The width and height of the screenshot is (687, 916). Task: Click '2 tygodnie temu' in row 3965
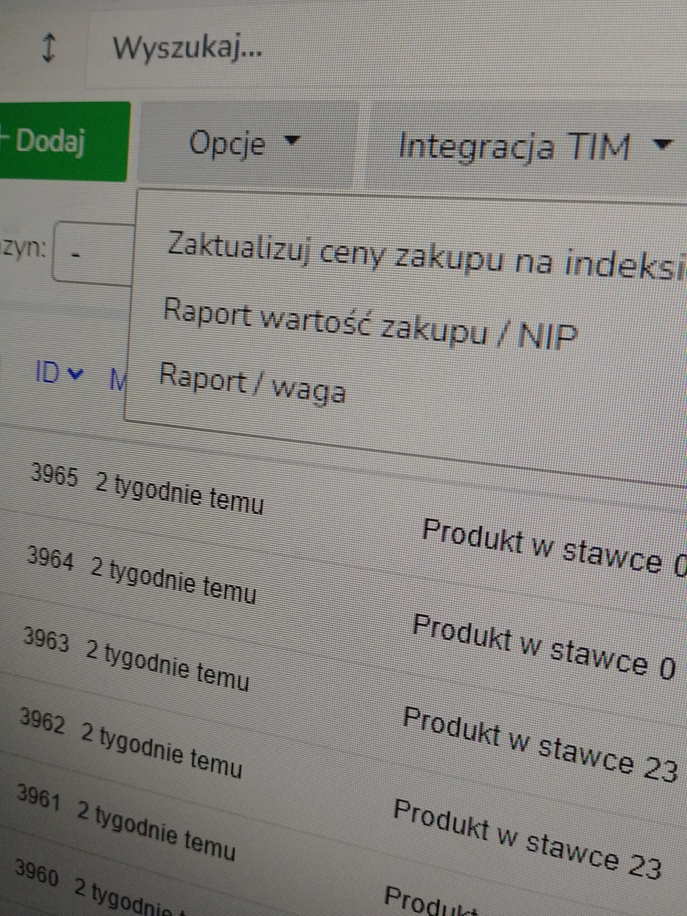(x=179, y=494)
